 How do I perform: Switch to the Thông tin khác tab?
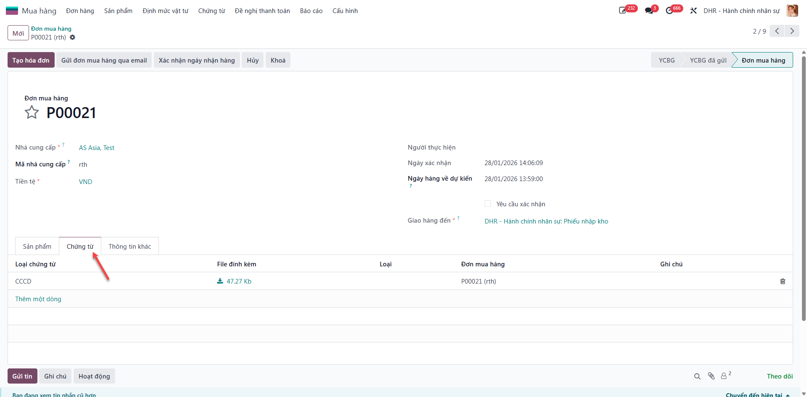130,247
